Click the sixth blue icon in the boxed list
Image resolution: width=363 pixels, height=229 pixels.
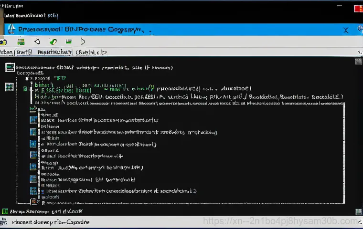[33, 179]
